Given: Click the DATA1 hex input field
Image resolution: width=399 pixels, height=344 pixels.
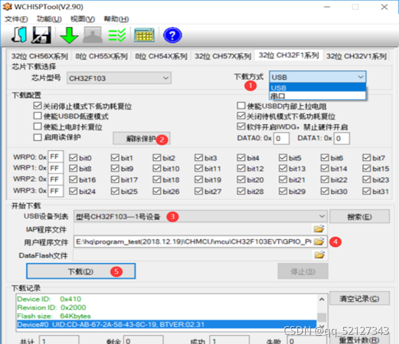Looking at the screenshot, I should point(341,139).
